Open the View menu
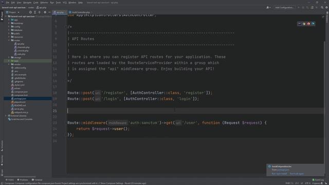 (19, 3)
